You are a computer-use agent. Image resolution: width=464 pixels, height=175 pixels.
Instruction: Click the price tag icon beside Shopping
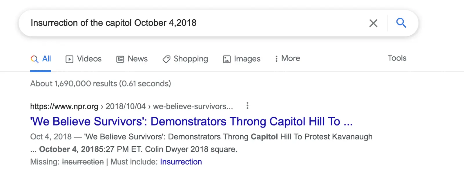(x=166, y=59)
